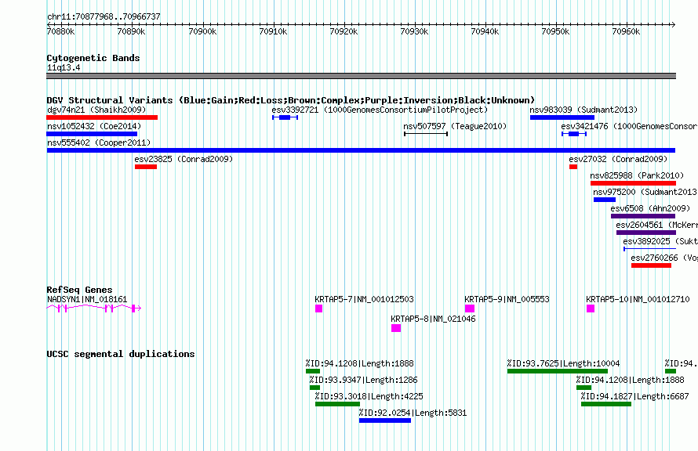Open the esv2604561 variant label
The image size is (698, 451).
[x=656, y=225]
